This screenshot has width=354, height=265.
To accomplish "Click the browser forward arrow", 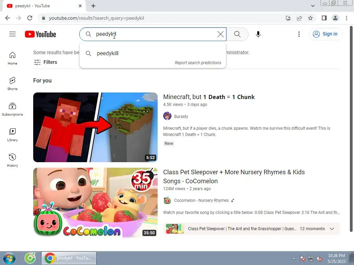I will (19, 18).
